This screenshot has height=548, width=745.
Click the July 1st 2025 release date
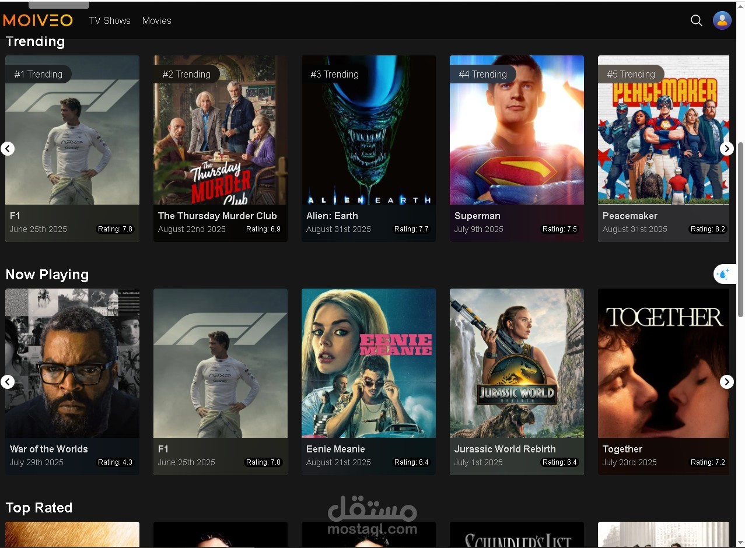point(478,462)
